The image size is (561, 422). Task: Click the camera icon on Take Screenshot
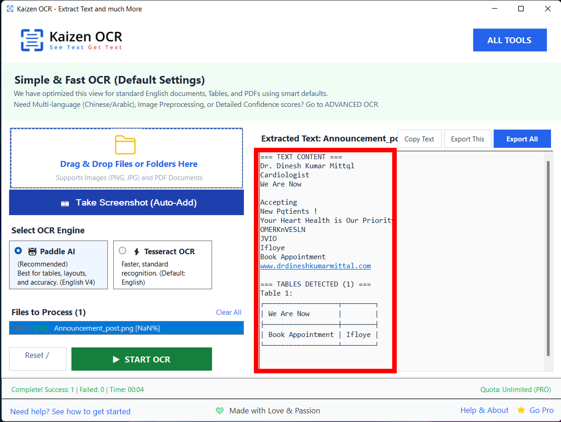click(65, 203)
